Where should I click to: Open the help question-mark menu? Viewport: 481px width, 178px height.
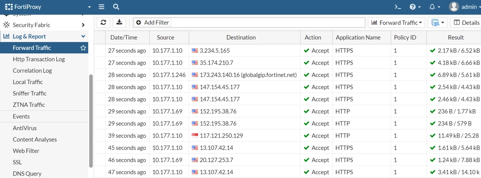pos(415,7)
